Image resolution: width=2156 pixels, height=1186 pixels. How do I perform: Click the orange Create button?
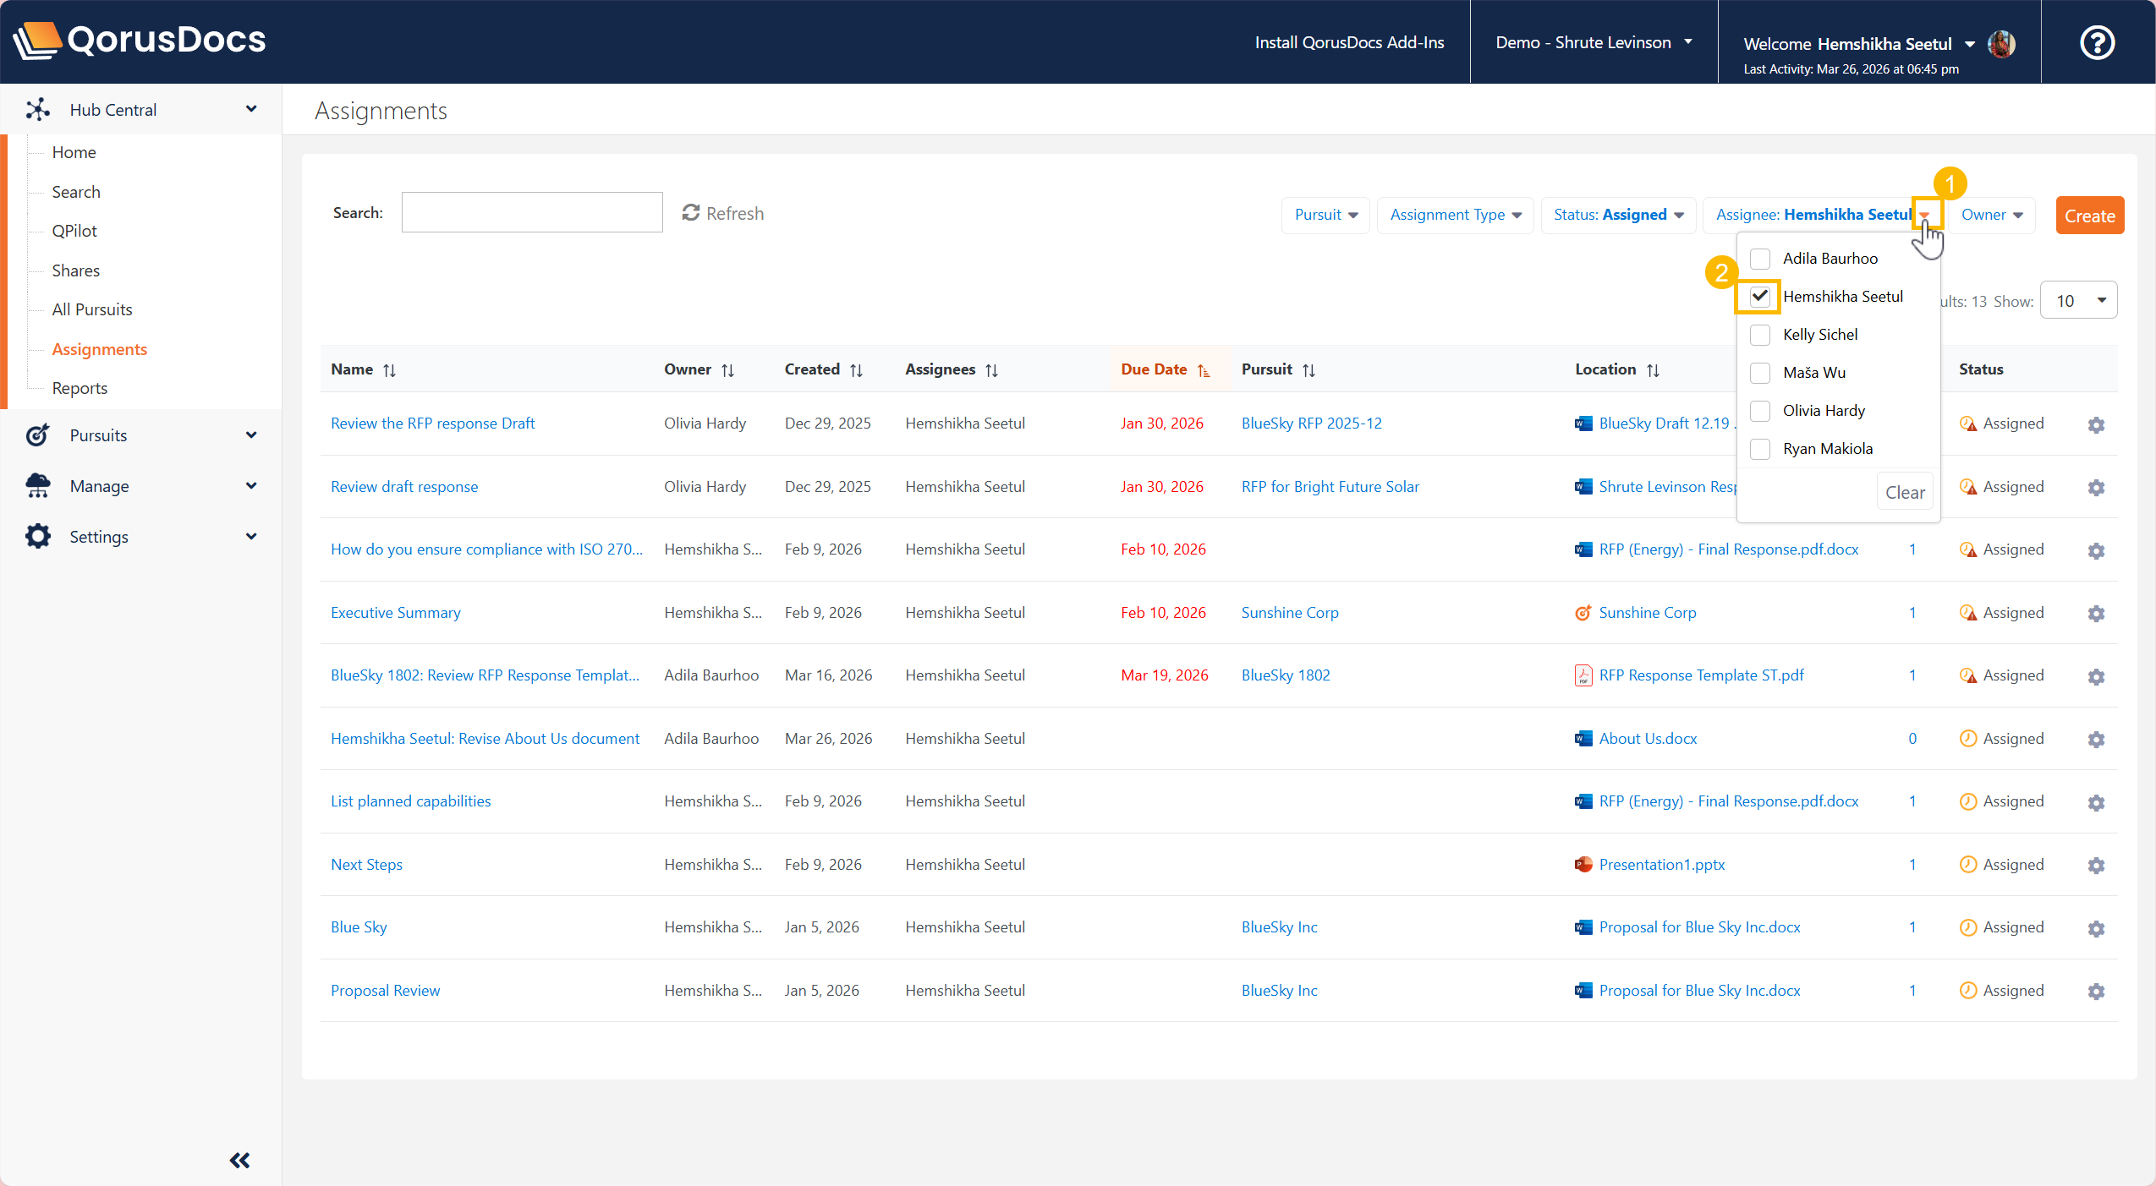[x=2088, y=216]
